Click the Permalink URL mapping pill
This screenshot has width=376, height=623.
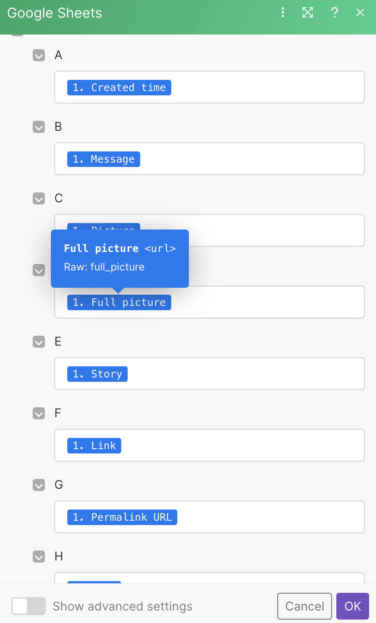click(122, 517)
